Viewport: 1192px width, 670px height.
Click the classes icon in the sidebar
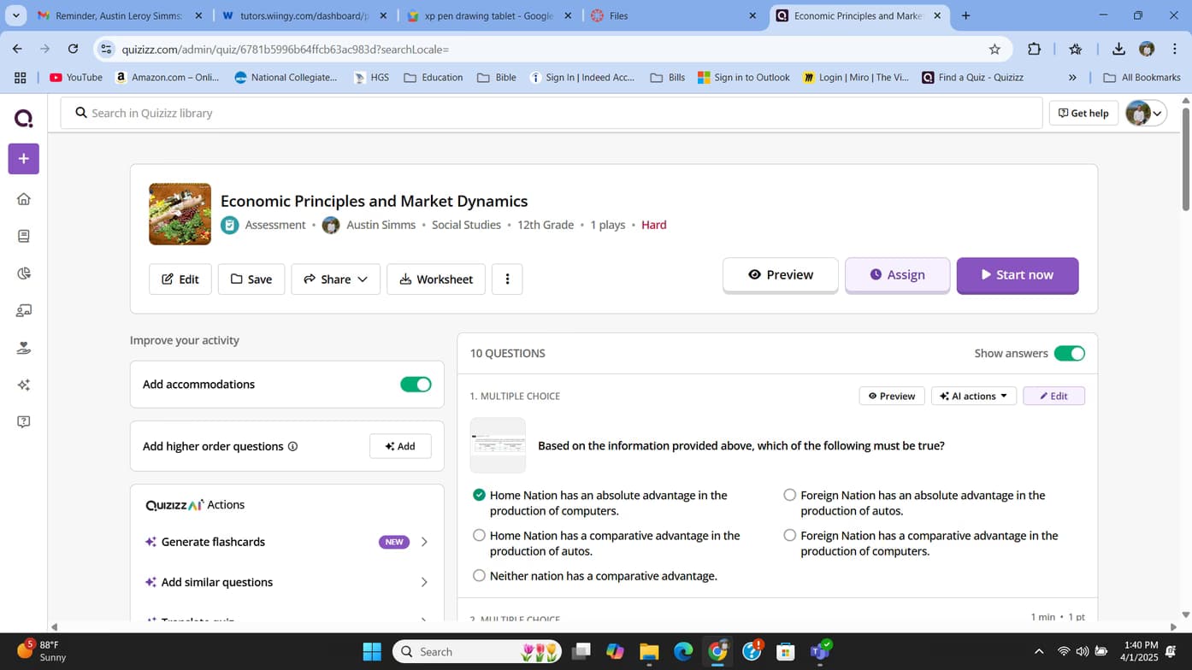point(23,310)
